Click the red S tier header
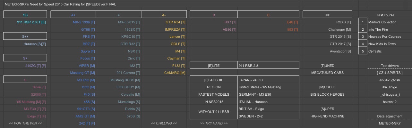412x128 pixels. tap(25, 80)
